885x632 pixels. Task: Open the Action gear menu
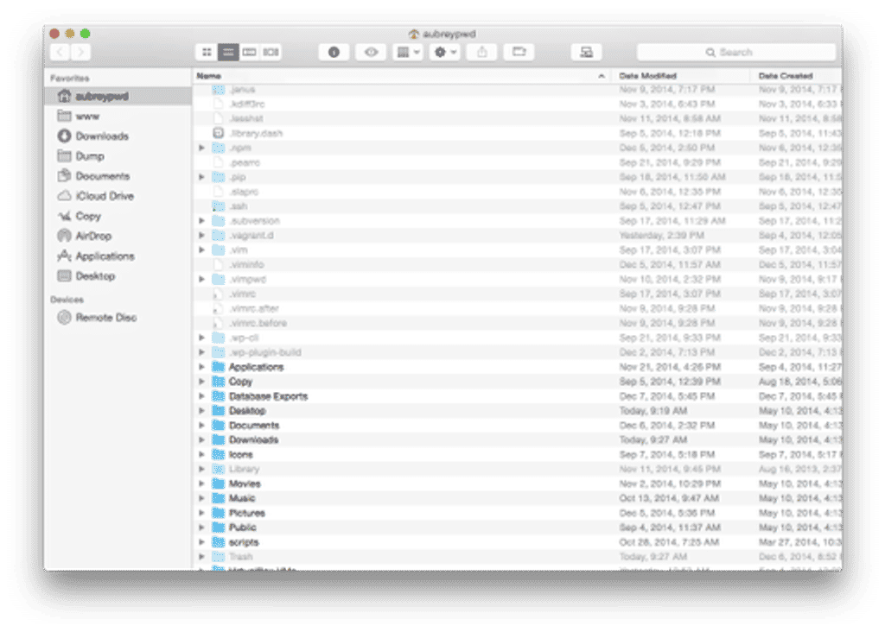(444, 52)
